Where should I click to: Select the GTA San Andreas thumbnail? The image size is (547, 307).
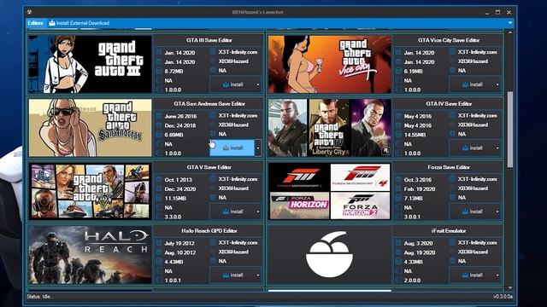[90, 127]
